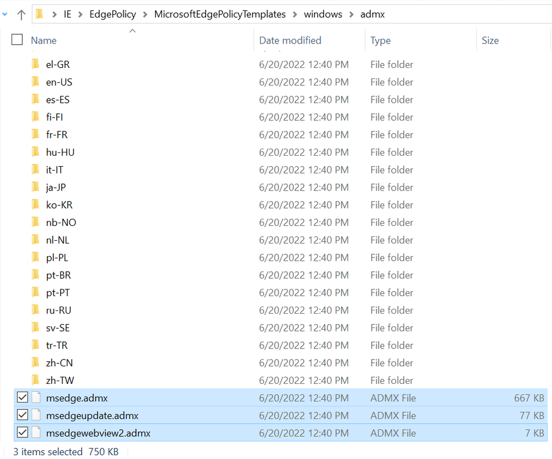Select the zh-TW folder icon
The image size is (552, 459).
tap(35, 380)
